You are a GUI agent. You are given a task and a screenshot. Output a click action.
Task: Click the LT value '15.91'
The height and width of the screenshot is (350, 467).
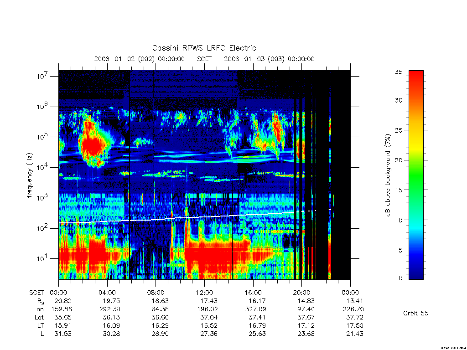point(63,325)
